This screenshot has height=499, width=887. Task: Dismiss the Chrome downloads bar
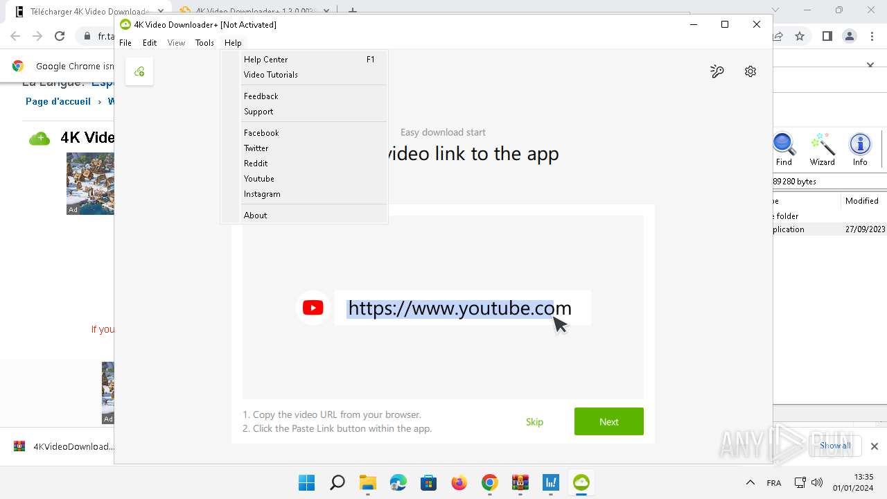(x=875, y=446)
